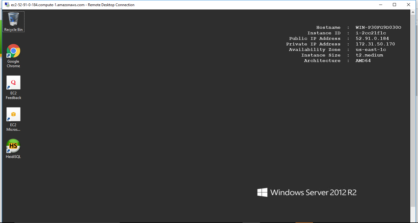Image resolution: width=418 pixels, height=223 pixels.
Task: Minimize the Remote Desktop Connection window
Action: pyautogui.click(x=381, y=5)
